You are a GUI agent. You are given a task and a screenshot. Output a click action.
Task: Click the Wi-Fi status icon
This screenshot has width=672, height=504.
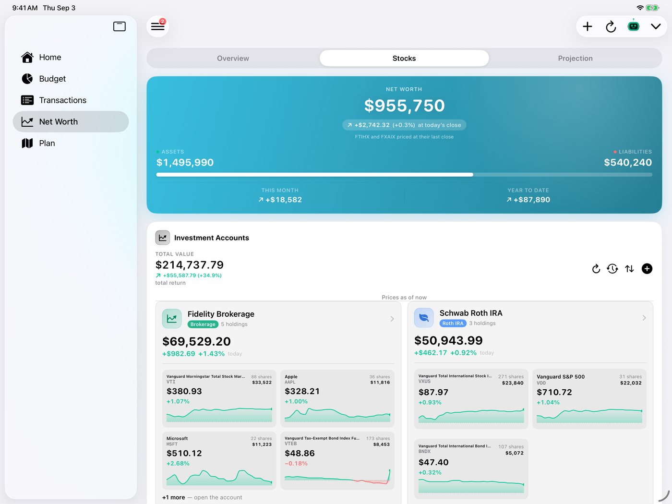click(x=640, y=8)
